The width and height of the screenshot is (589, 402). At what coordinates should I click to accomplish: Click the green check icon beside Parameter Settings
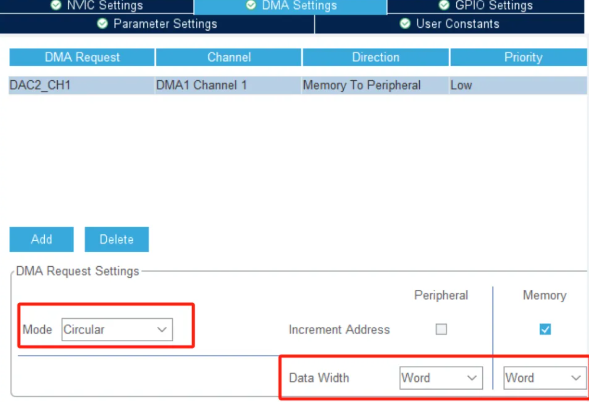(x=103, y=24)
